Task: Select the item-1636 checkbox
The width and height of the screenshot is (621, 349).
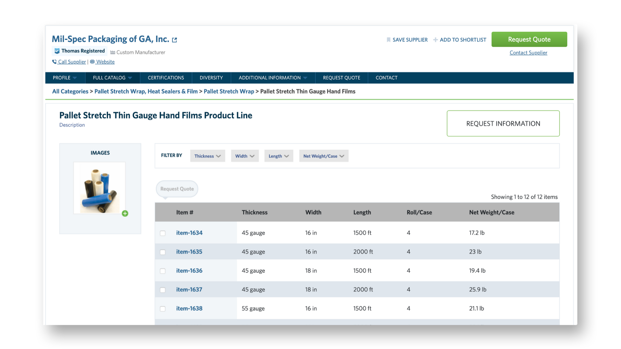Action: tap(163, 271)
